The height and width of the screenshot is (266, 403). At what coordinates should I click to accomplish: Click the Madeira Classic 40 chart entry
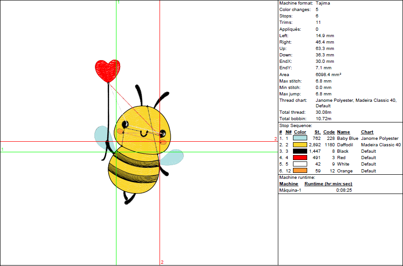click(381, 144)
